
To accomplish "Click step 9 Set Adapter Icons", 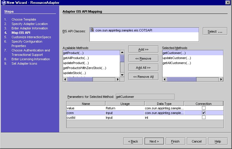I will tap(24, 63).
